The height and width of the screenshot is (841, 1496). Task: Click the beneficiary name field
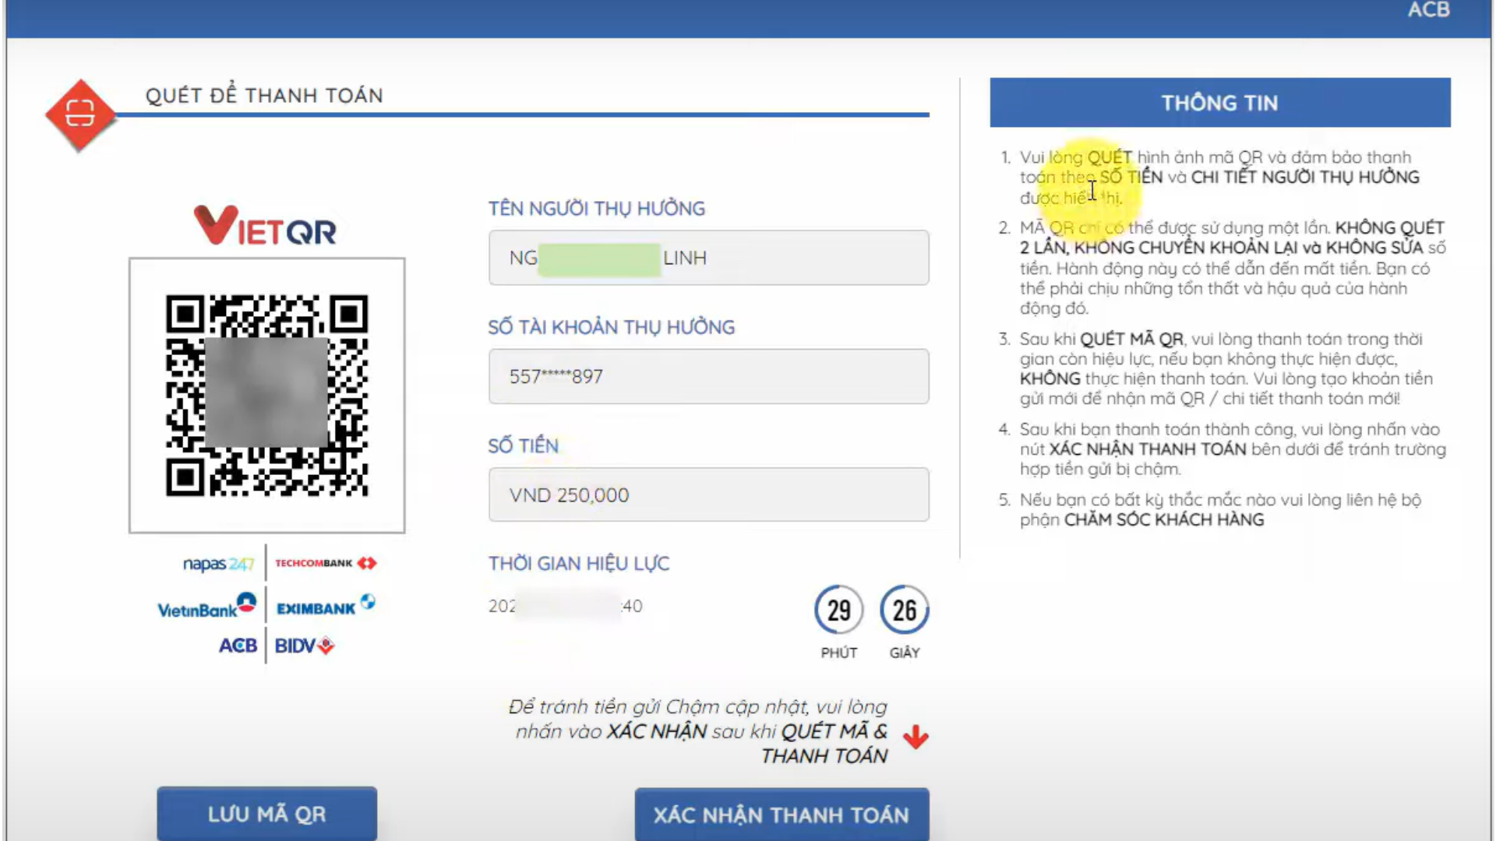pos(708,258)
